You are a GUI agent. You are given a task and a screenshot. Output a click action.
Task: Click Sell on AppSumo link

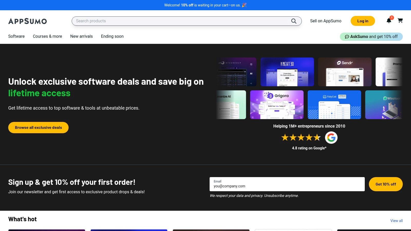click(326, 21)
